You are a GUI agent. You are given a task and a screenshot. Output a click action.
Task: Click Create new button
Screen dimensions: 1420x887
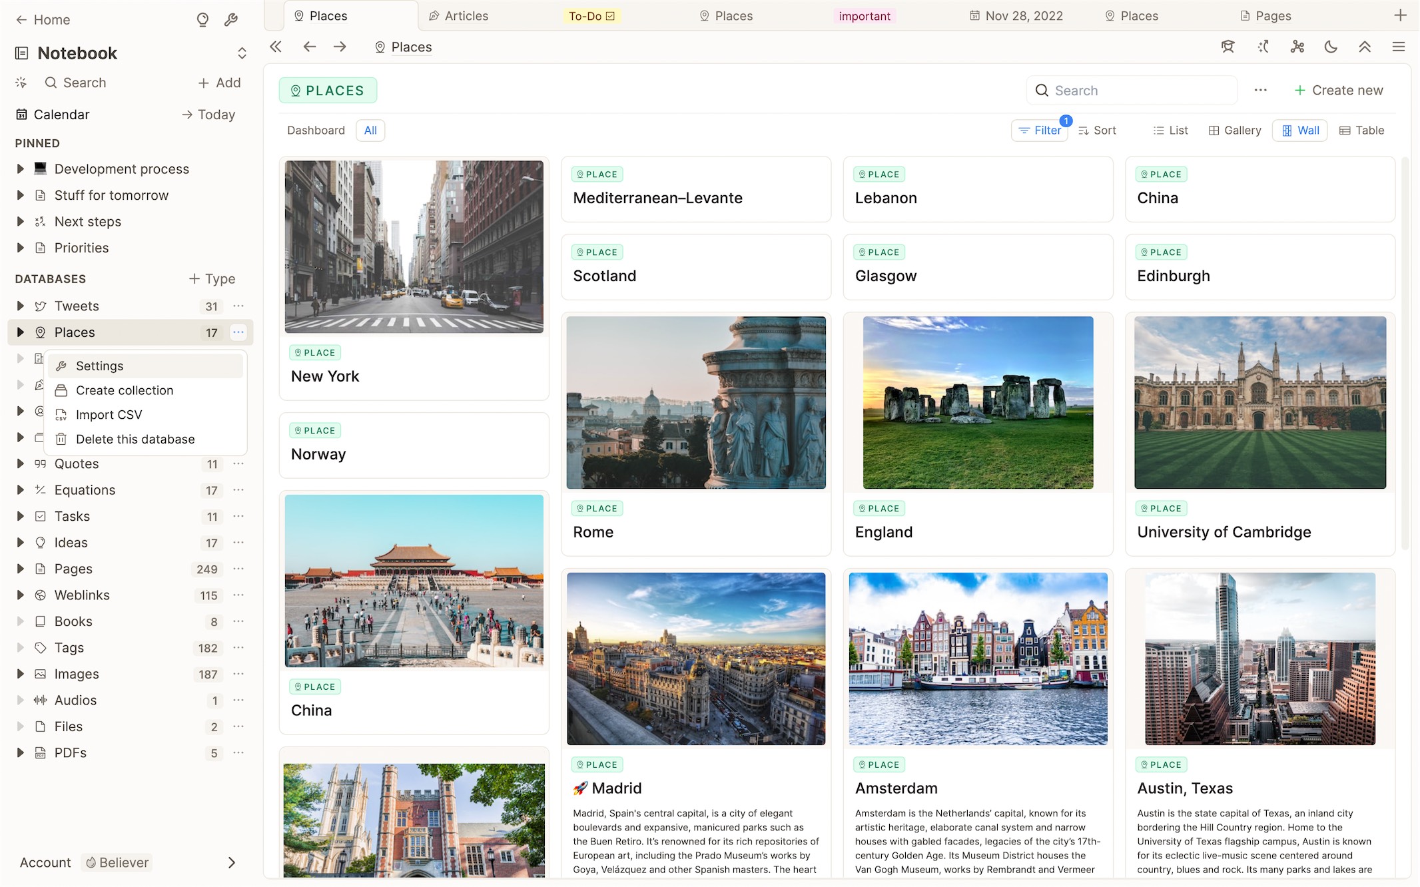(1339, 91)
